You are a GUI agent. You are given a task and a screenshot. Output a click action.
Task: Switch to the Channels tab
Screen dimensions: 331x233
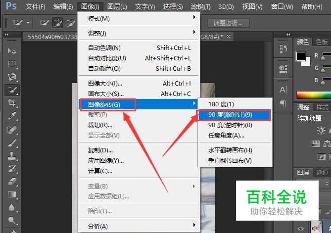pyautogui.click(x=322, y=173)
